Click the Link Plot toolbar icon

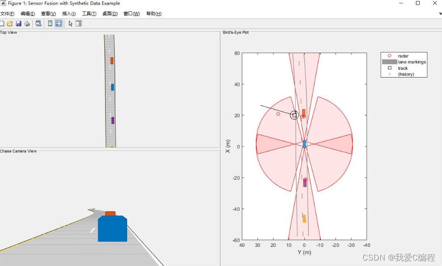38,23
